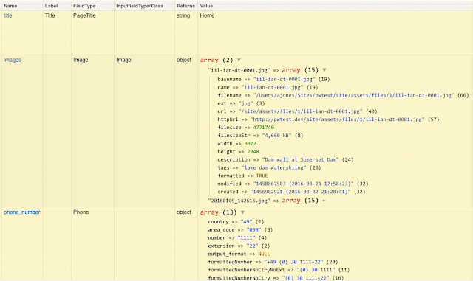Select the url "/site/assets/files/1/..." row
473x281 pixels.
pos(297,111)
